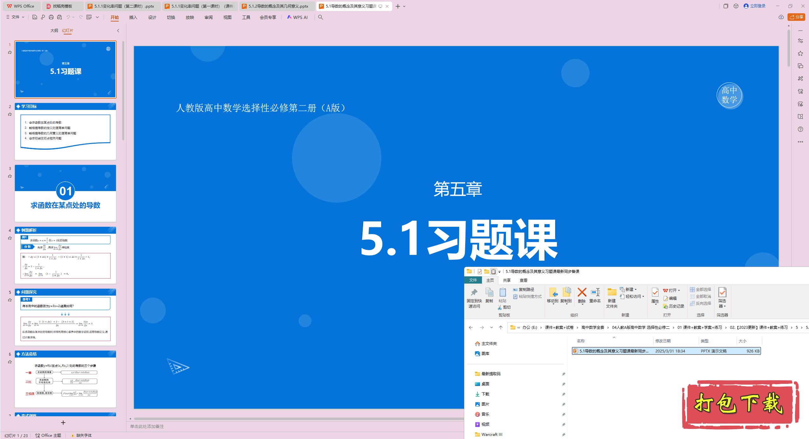Click 复制路径 in Explorer ribbon
This screenshot has width=809, height=439.
tap(524, 290)
